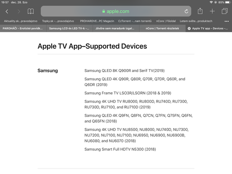Go forward with the forward arrow
Image resolution: width=232 pixels, height=174 pixels.
(x=19, y=11)
